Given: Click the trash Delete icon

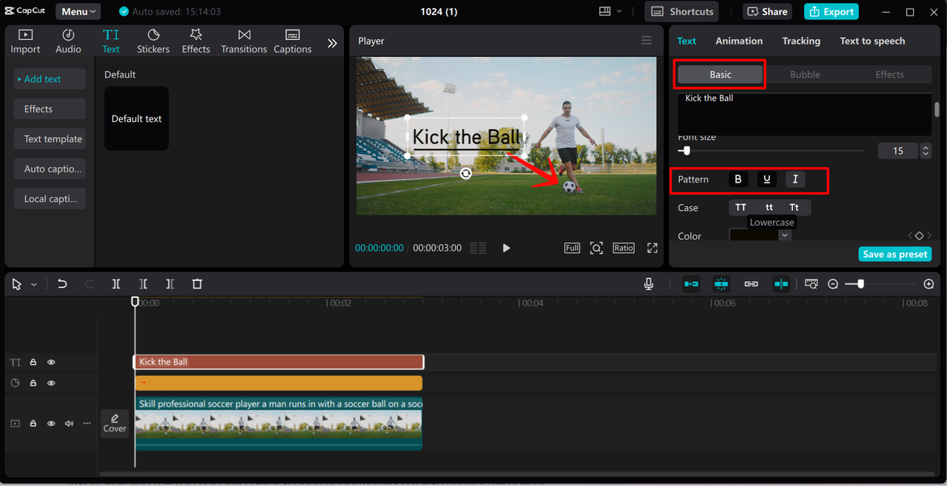Looking at the screenshot, I should click(x=197, y=284).
